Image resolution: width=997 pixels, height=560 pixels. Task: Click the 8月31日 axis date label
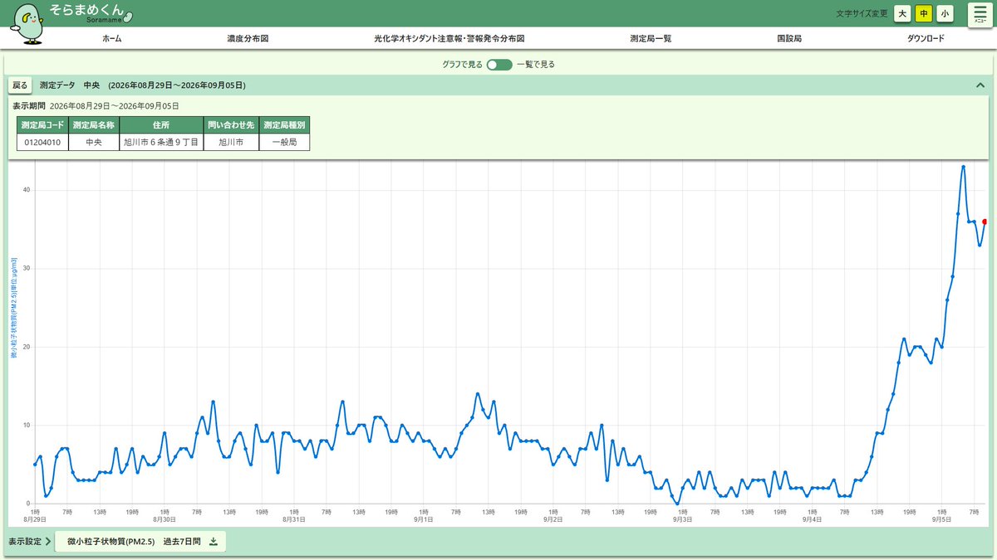(293, 519)
